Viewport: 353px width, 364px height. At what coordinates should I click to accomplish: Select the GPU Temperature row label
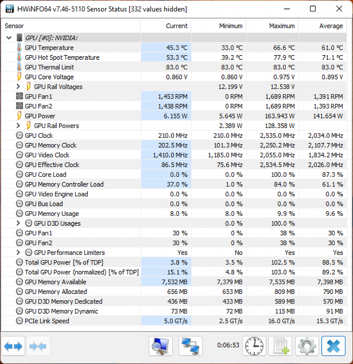coord(49,48)
